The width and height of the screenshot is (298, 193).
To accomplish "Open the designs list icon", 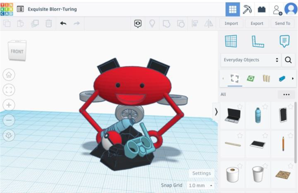I will click(20, 9).
